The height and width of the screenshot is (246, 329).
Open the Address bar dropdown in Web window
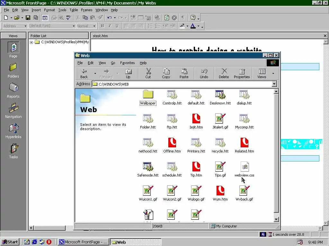(x=274, y=84)
